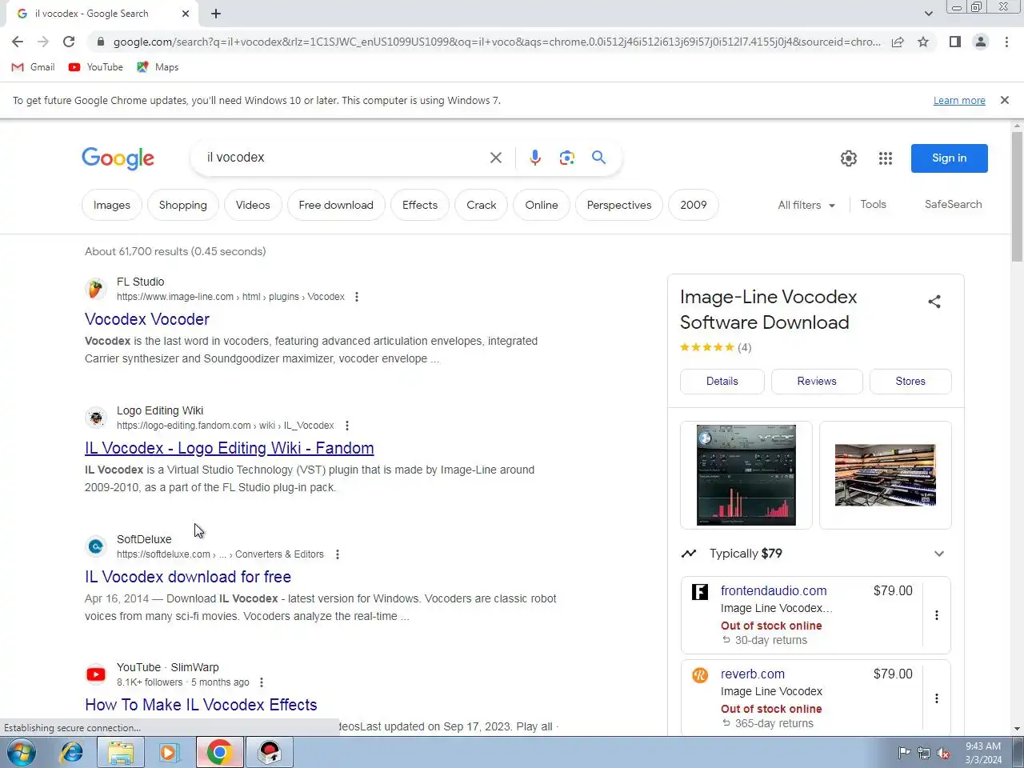Open reverb.com store link
Image resolution: width=1024 pixels, height=768 pixels.
click(753, 674)
